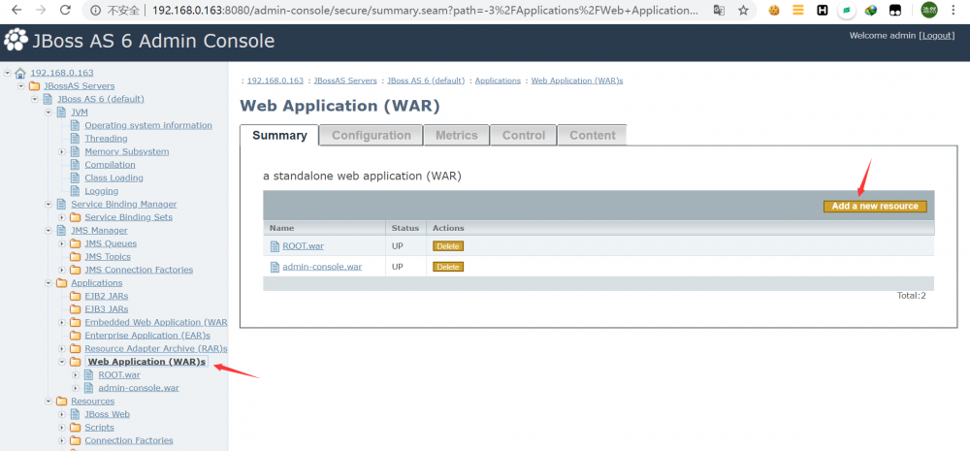Click the JBossAS Servers breadcrumb link

pos(345,81)
